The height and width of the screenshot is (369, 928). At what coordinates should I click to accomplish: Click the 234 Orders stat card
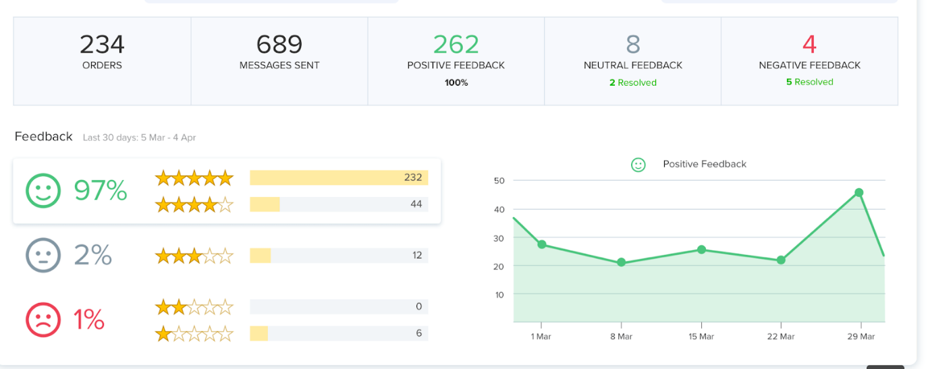[102, 61]
